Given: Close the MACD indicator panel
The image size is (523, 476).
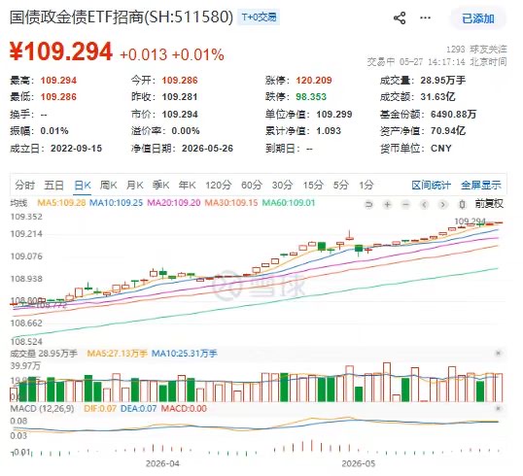Looking at the screenshot, I should pyautogui.click(x=499, y=409).
